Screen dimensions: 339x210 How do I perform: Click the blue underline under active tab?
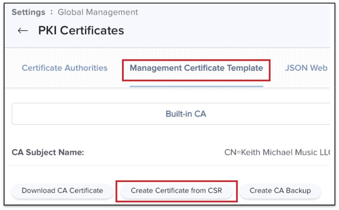click(x=196, y=86)
